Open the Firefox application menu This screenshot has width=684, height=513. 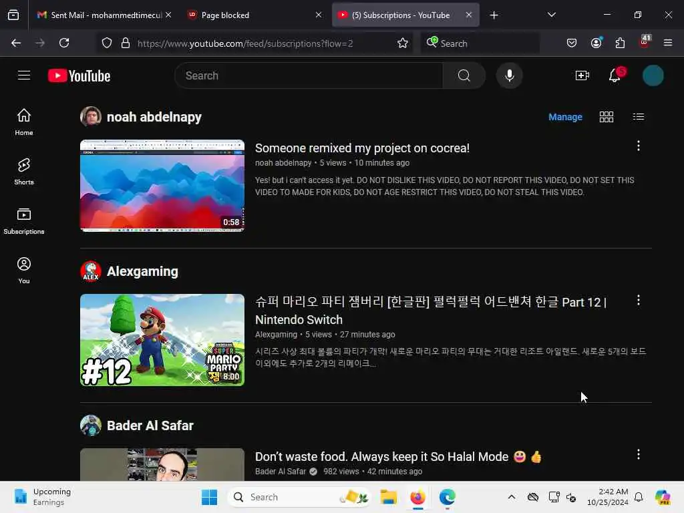tap(667, 43)
